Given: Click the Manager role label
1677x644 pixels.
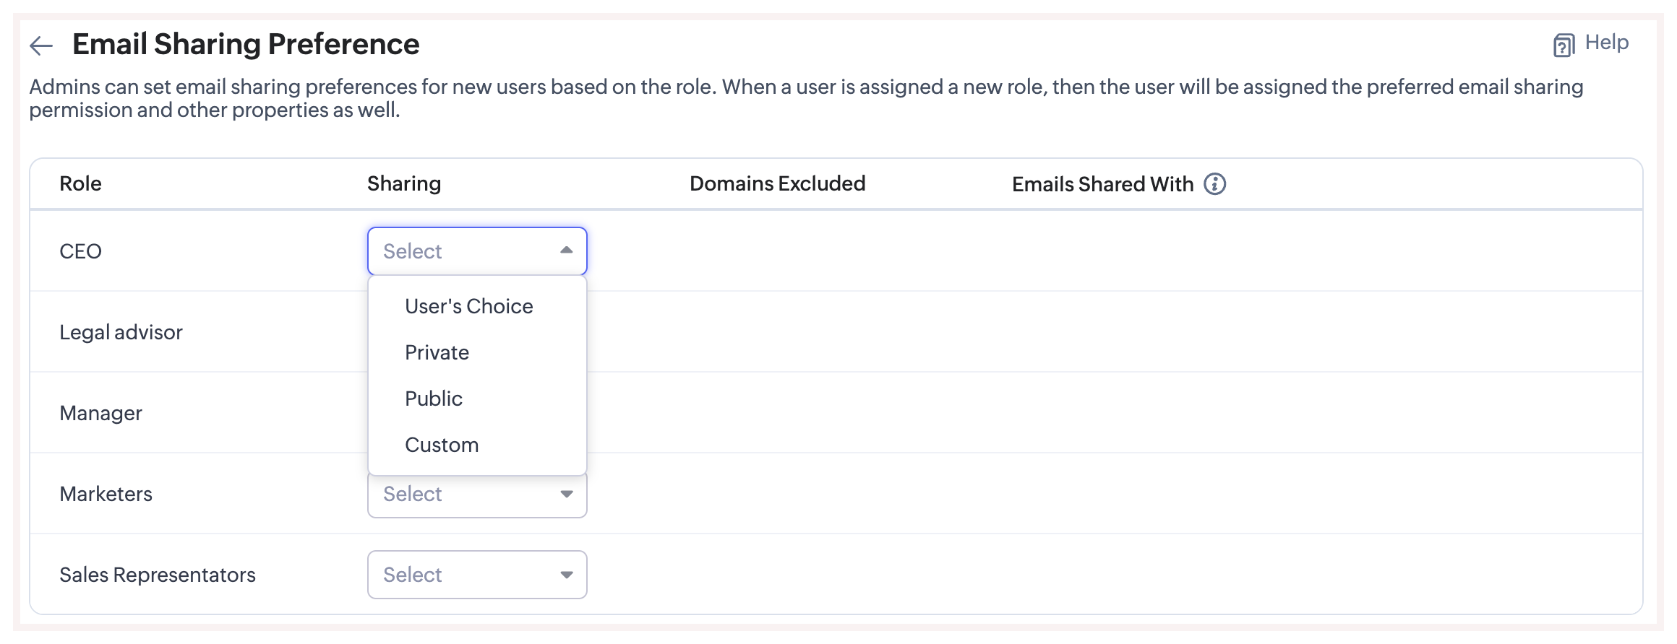Looking at the screenshot, I should (x=100, y=413).
